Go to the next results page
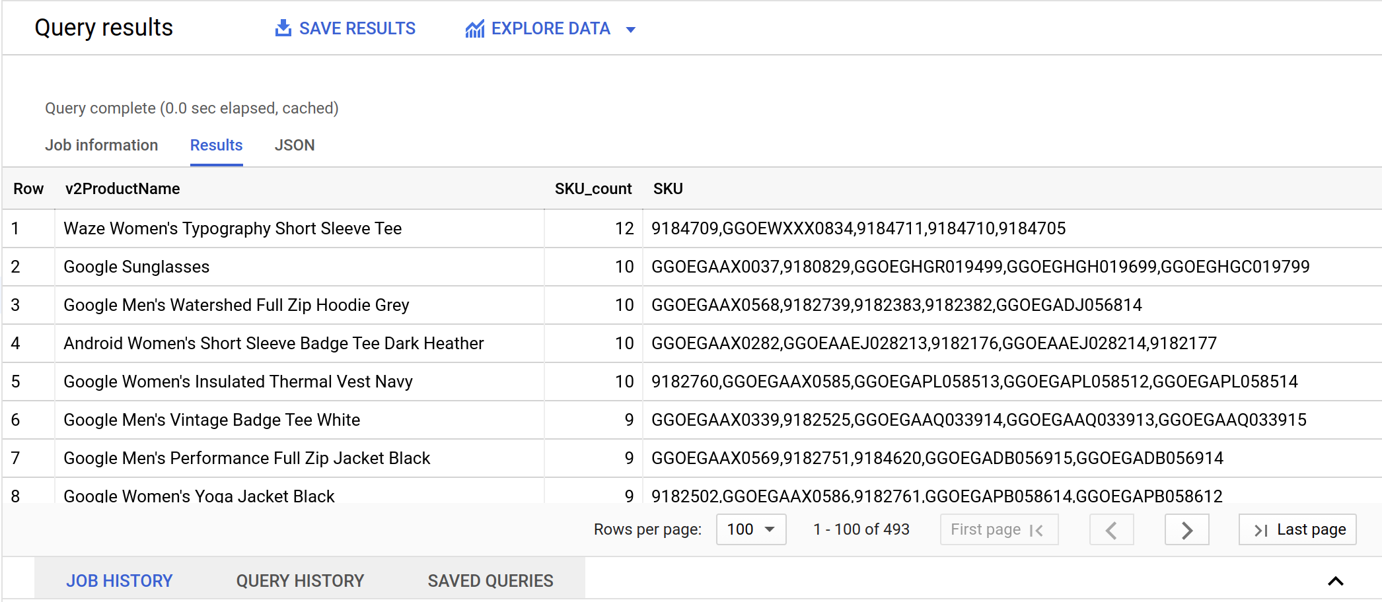 pyautogui.click(x=1187, y=529)
